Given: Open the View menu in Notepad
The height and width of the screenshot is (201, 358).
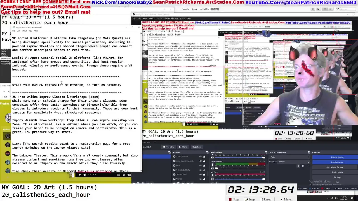Looking at the screenshot, I should (x=30, y=31).
